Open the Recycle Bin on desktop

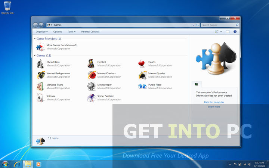(x=7, y=8)
